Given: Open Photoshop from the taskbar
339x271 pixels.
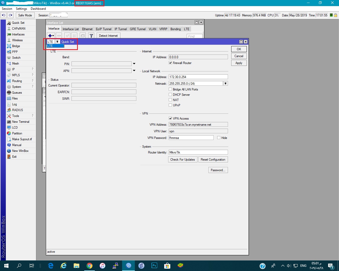Looking at the screenshot, I should pos(154,266).
